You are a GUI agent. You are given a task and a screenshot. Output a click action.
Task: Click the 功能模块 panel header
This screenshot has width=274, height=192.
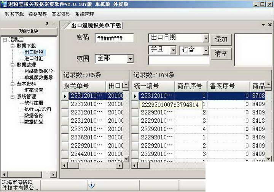pyautogui.click(x=29, y=31)
